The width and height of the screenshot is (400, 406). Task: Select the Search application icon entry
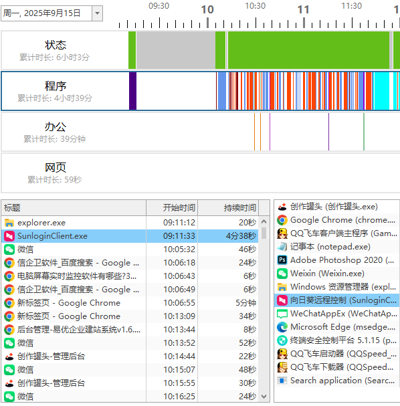[x=282, y=381]
